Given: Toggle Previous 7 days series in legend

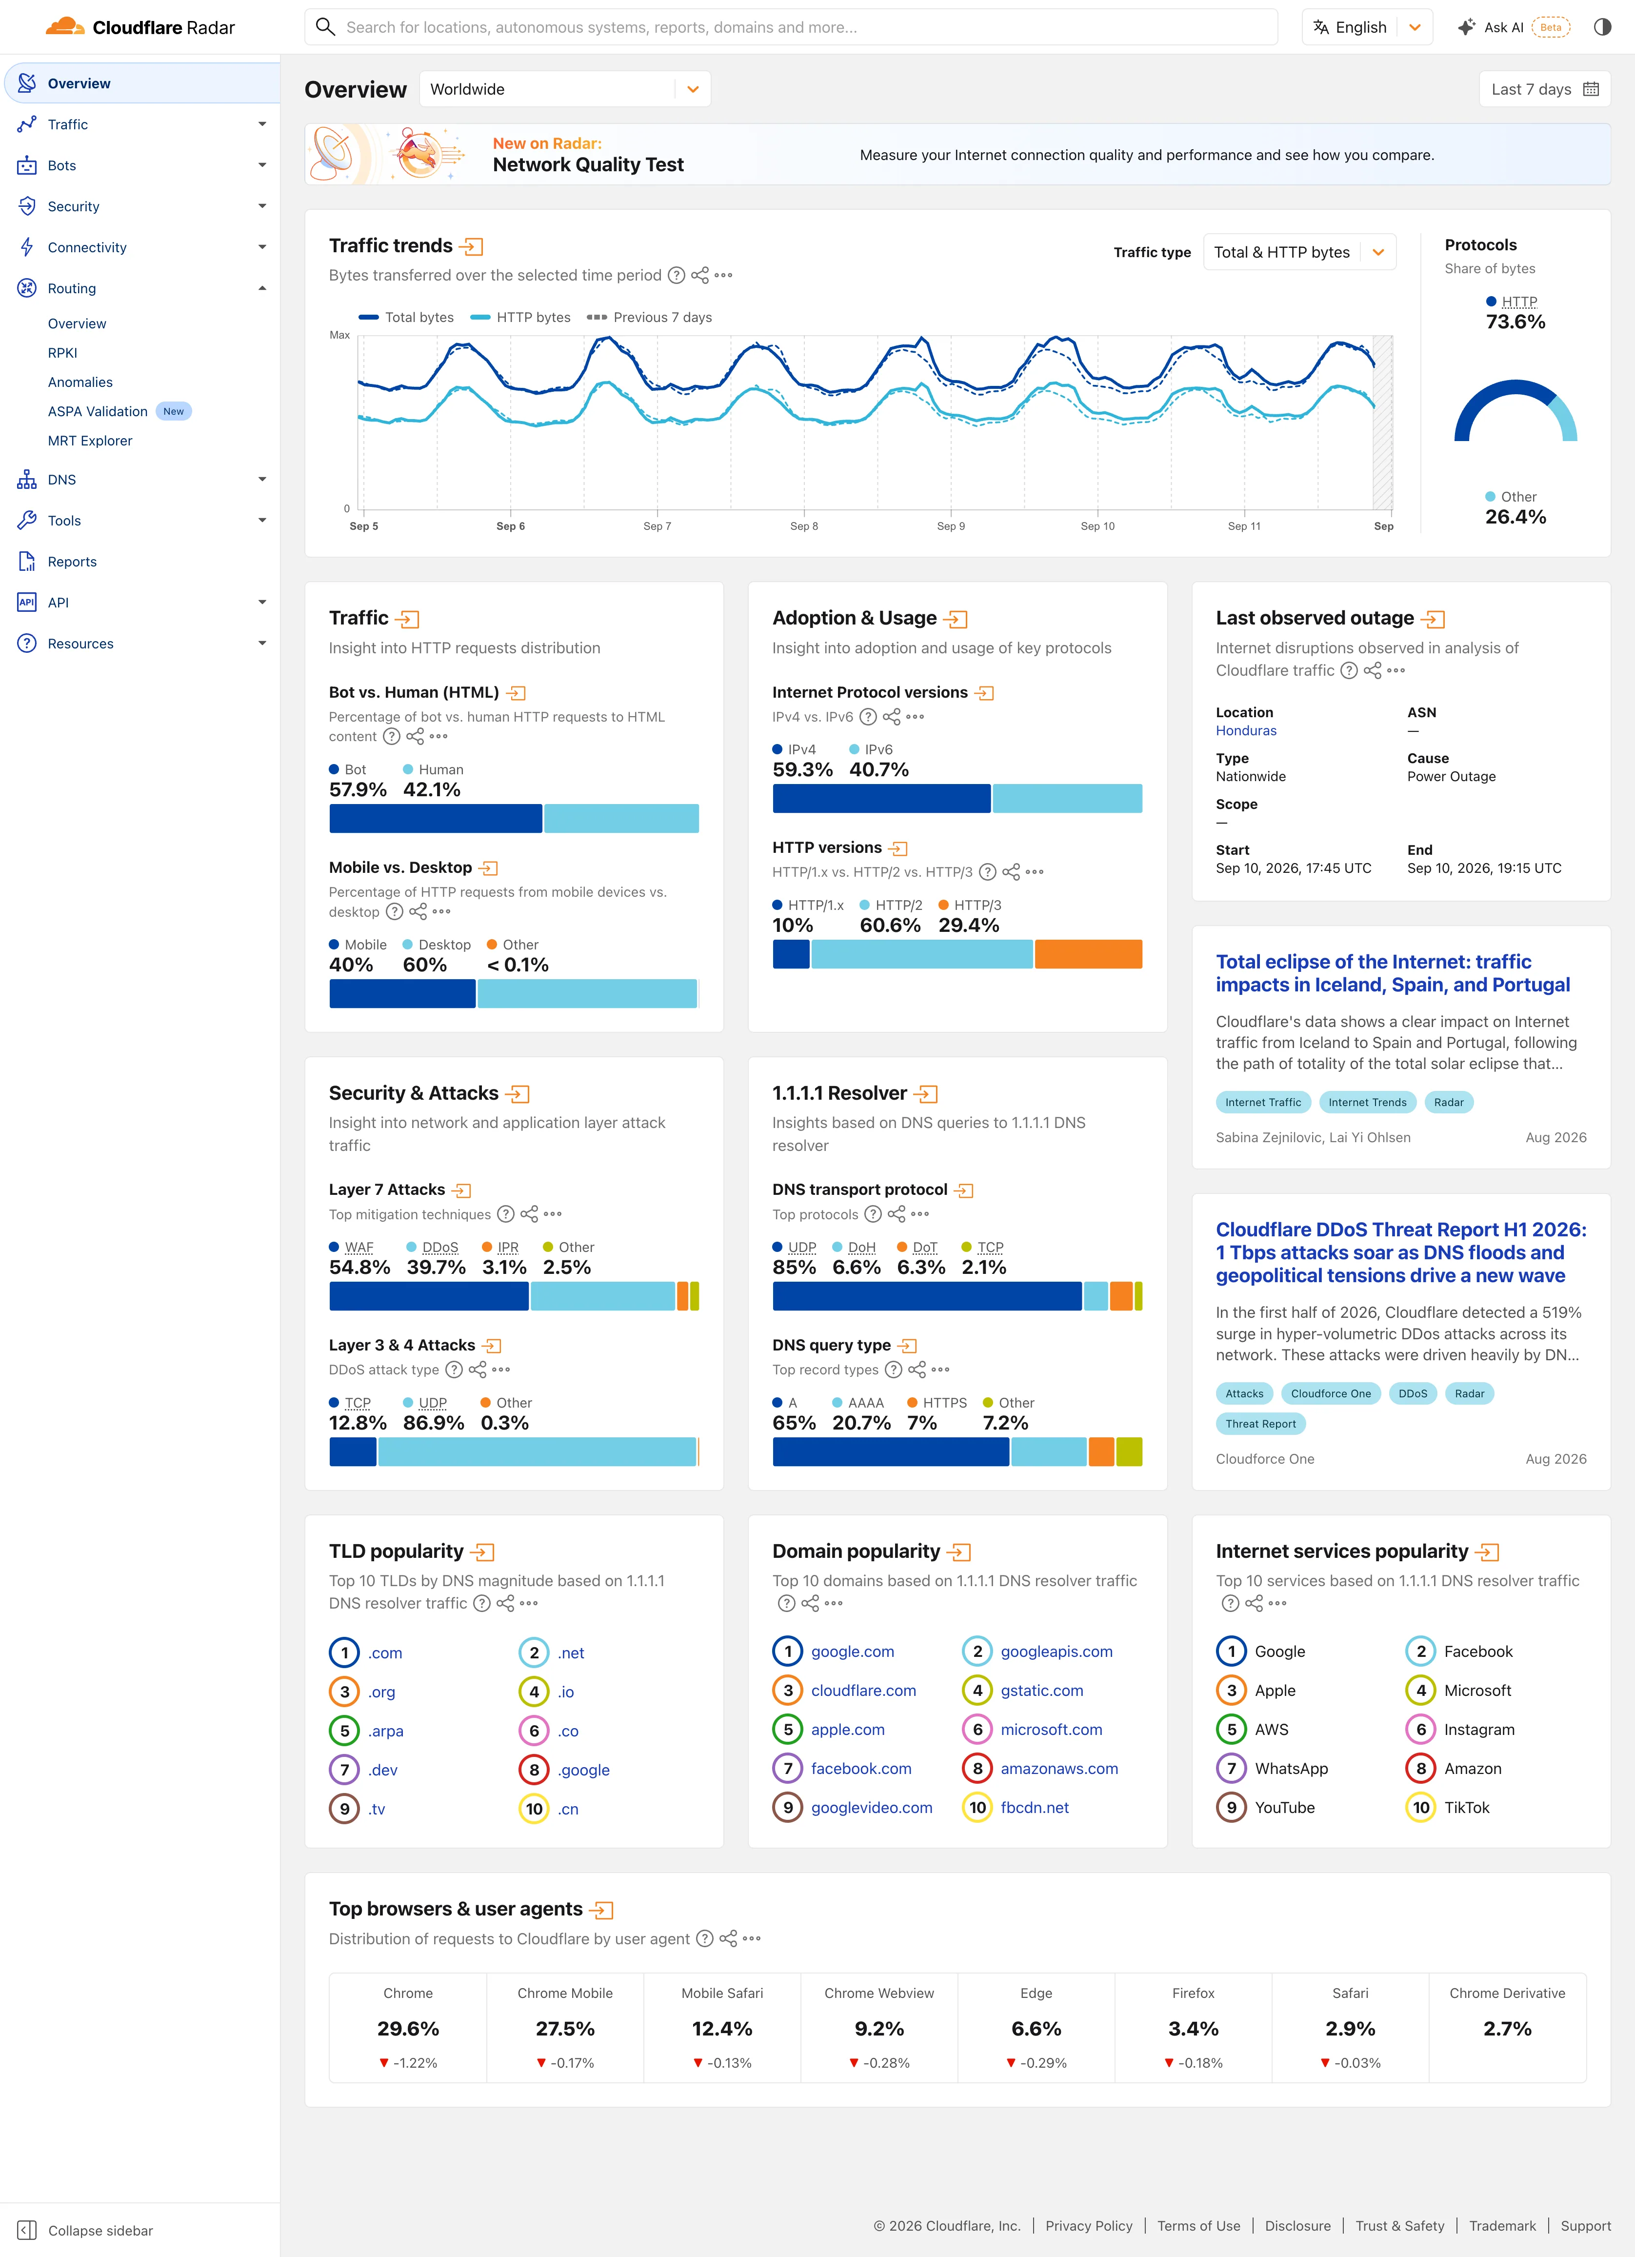Looking at the screenshot, I should [650, 318].
